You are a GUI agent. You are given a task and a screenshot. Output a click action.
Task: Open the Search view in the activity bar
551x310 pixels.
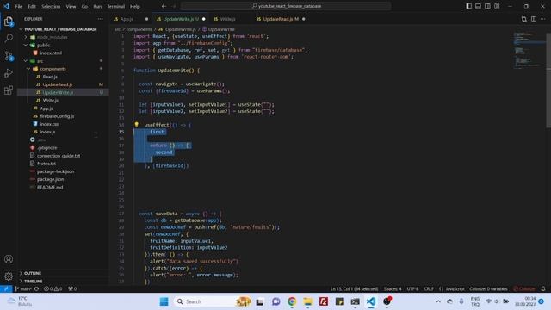tap(9, 38)
